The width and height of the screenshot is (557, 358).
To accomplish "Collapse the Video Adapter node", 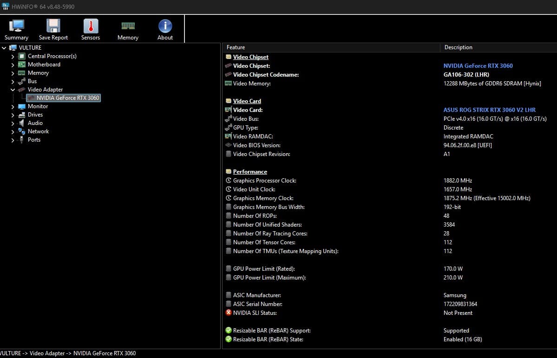I will coord(13,90).
